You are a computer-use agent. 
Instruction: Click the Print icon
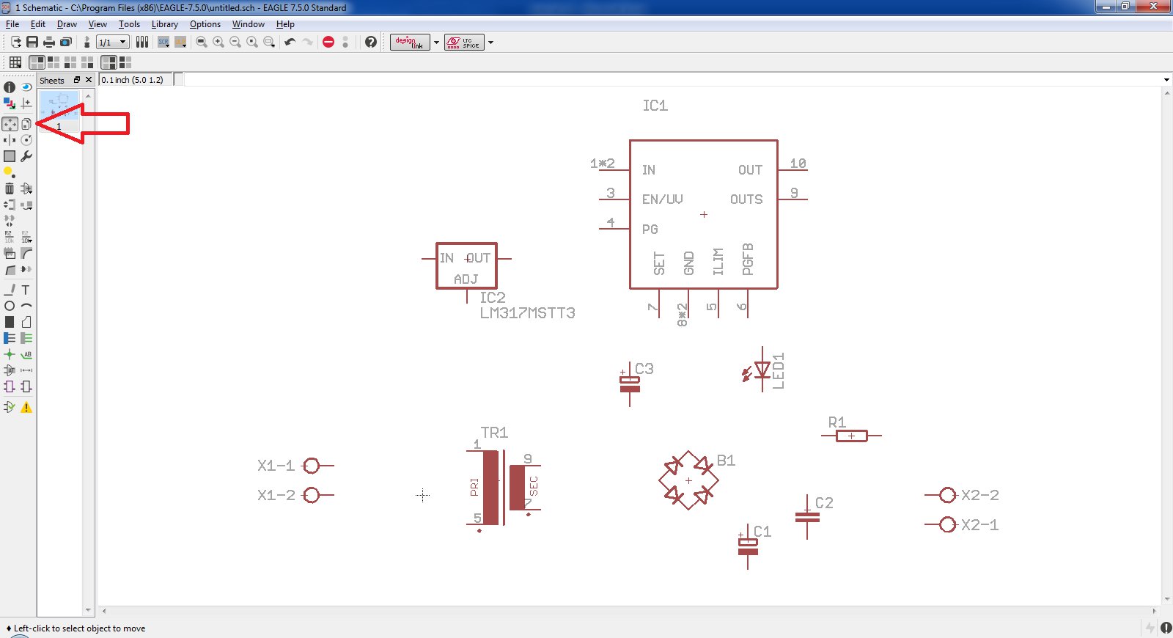pos(49,42)
